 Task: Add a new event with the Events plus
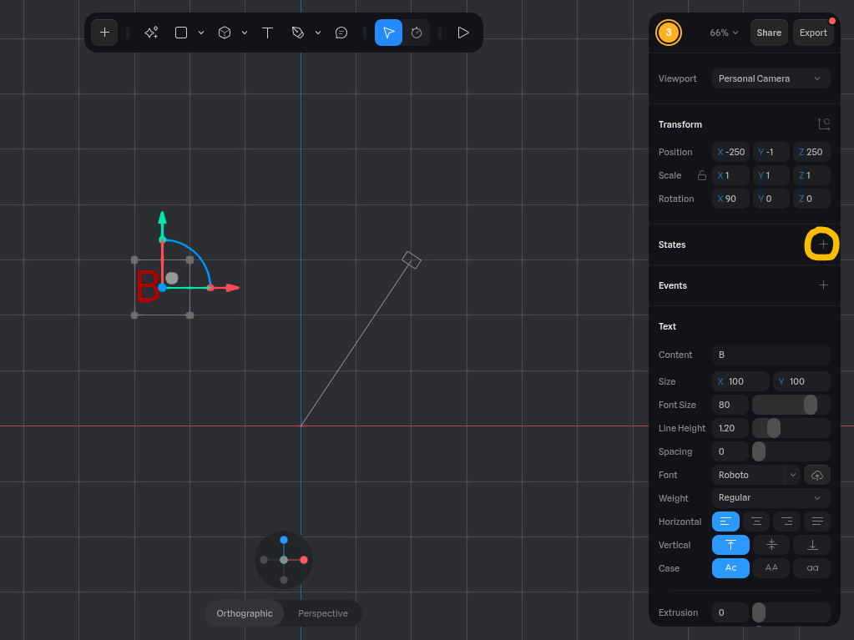(823, 285)
